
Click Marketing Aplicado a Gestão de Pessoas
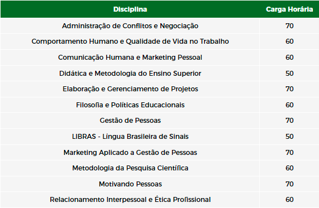coord(130,153)
